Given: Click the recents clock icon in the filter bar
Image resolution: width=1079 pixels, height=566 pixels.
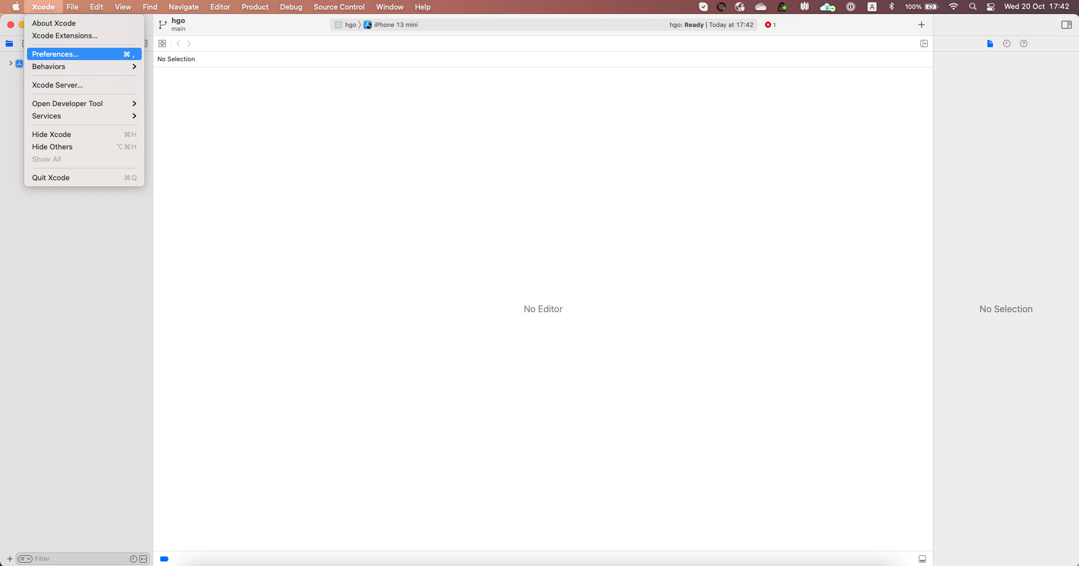Looking at the screenshot, I should 133,559.
